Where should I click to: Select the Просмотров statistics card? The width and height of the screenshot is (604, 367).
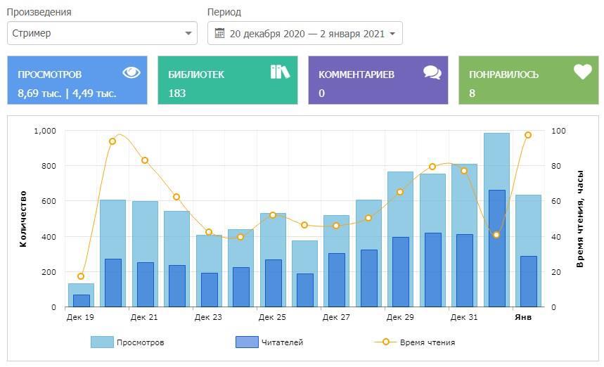pyautogui.click(x=77, y=81)
